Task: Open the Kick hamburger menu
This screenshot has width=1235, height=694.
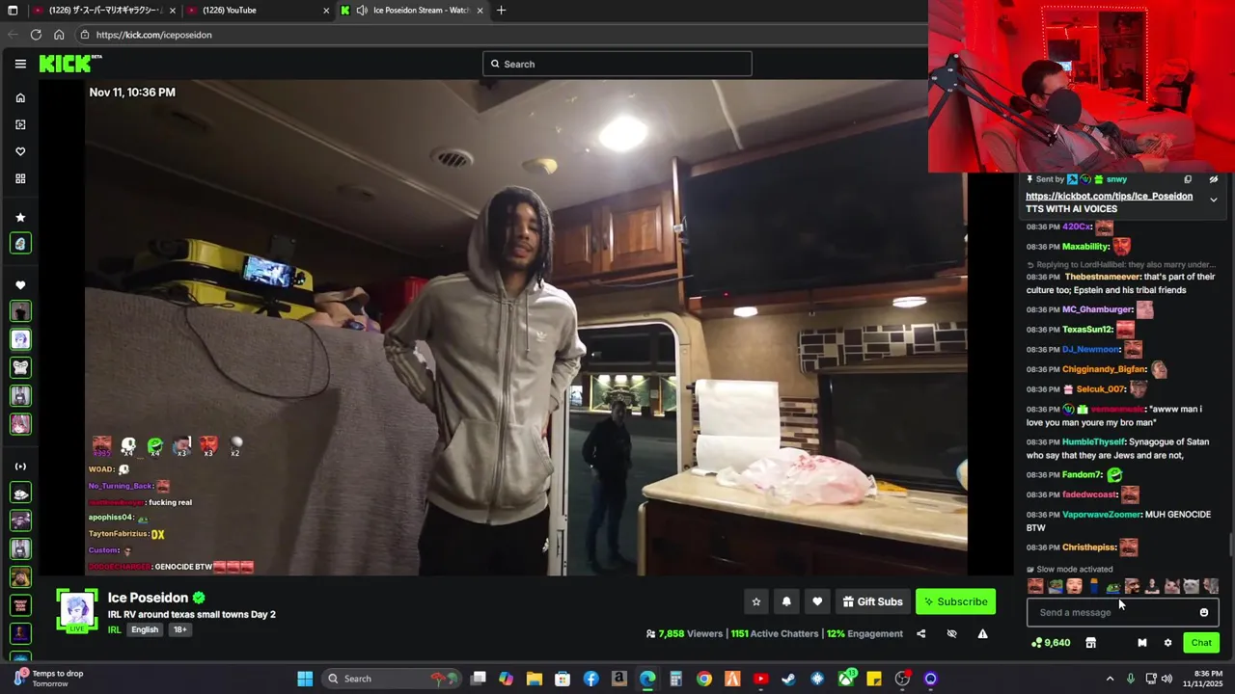Action: click(20, 64)
